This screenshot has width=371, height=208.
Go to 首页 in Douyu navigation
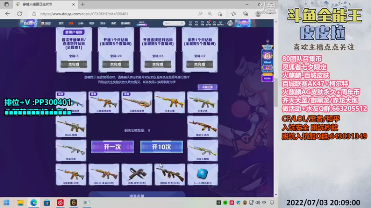pyautogui.click(x=61, y=24)
